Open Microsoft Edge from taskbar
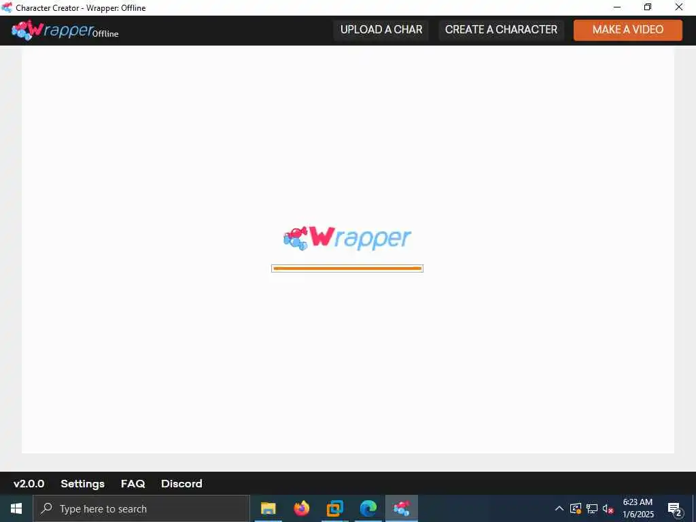Viewport: 696px width, 522px height. (368, 508)
